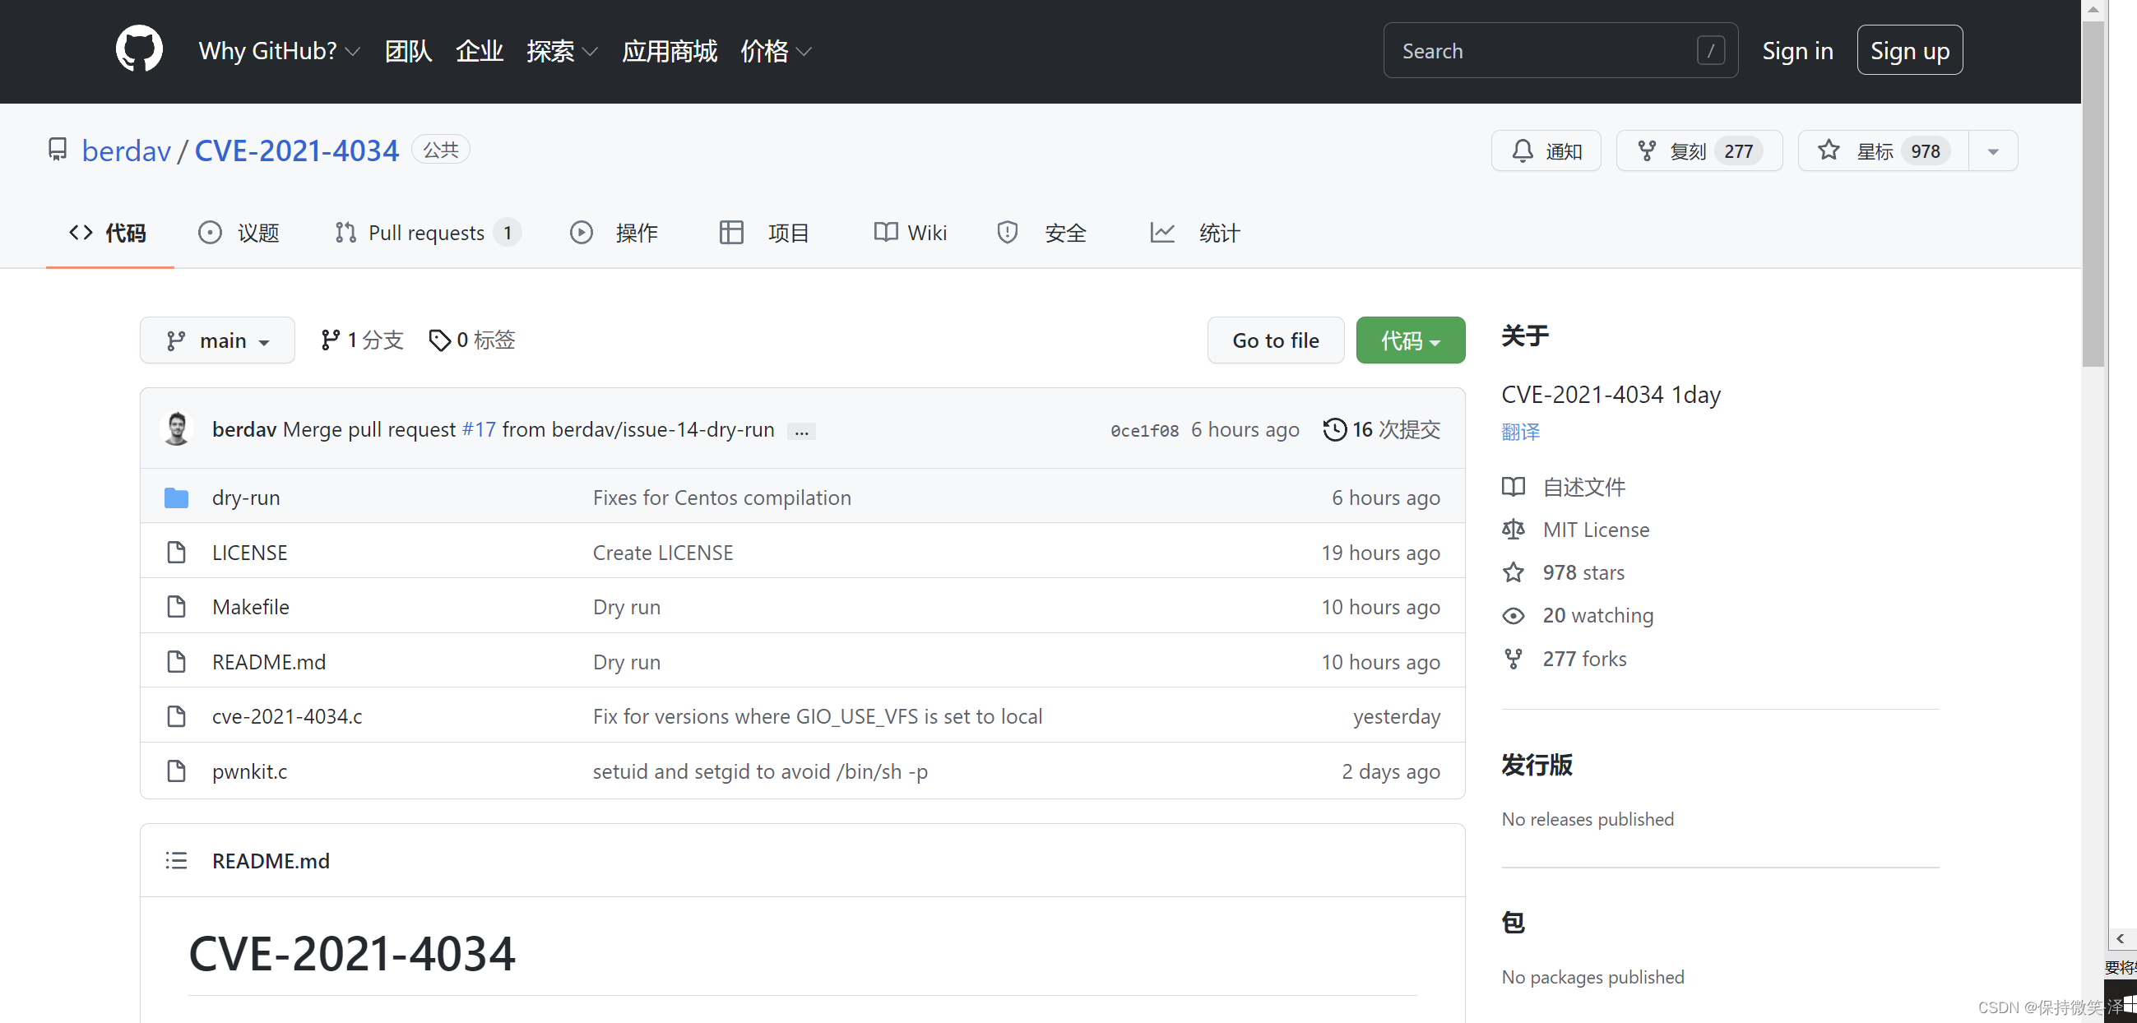This screenshot has width=2137, height=1023.
Task: Click the commit history clock icon
Action: pos(1334,429)
